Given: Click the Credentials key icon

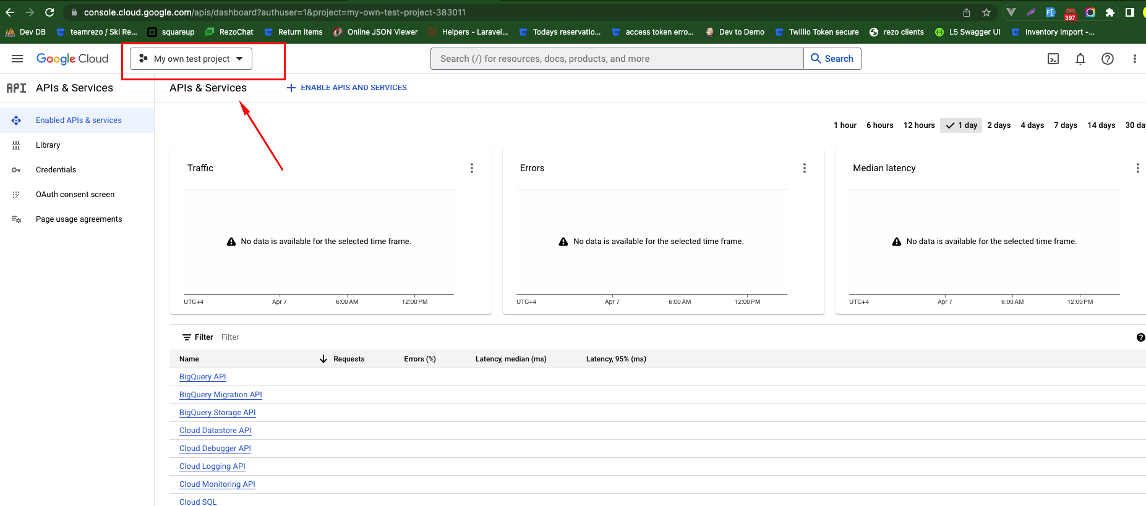Looking at the screenshot, I should tap(16, 170).
